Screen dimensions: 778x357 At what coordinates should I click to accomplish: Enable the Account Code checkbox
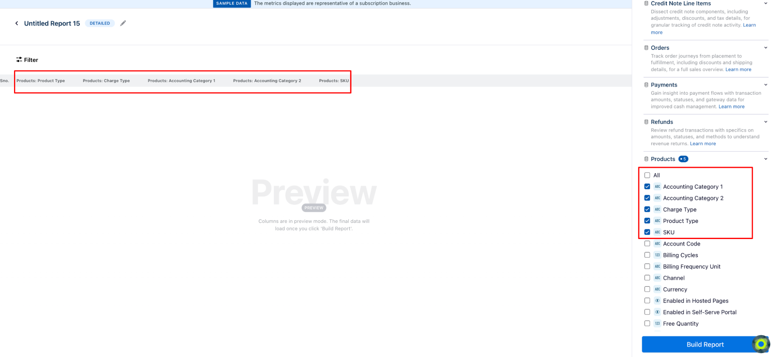[x=647, y=244]
